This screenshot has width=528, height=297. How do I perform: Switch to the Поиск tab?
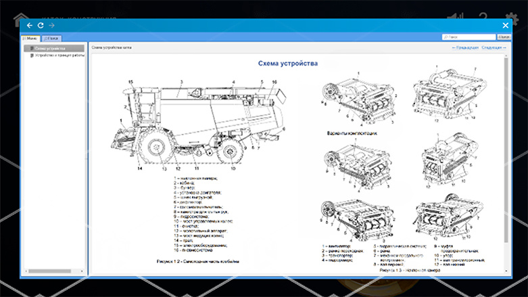51,39
